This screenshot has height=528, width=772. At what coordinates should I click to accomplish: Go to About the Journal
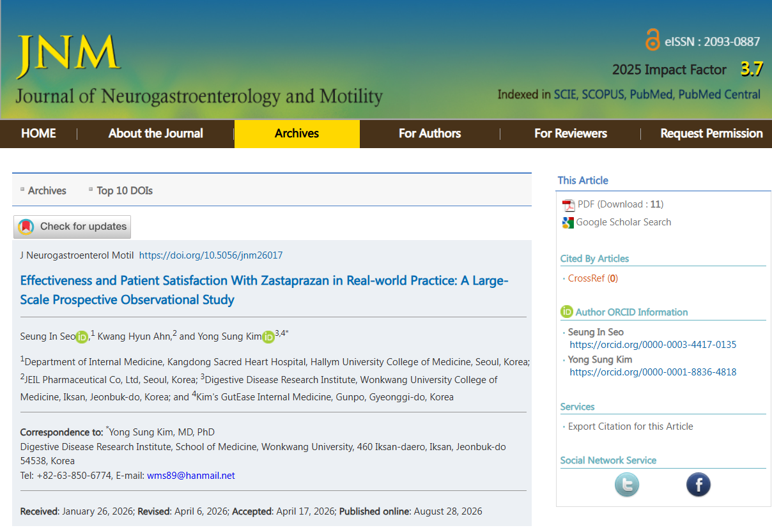click(x=155, y=133)
